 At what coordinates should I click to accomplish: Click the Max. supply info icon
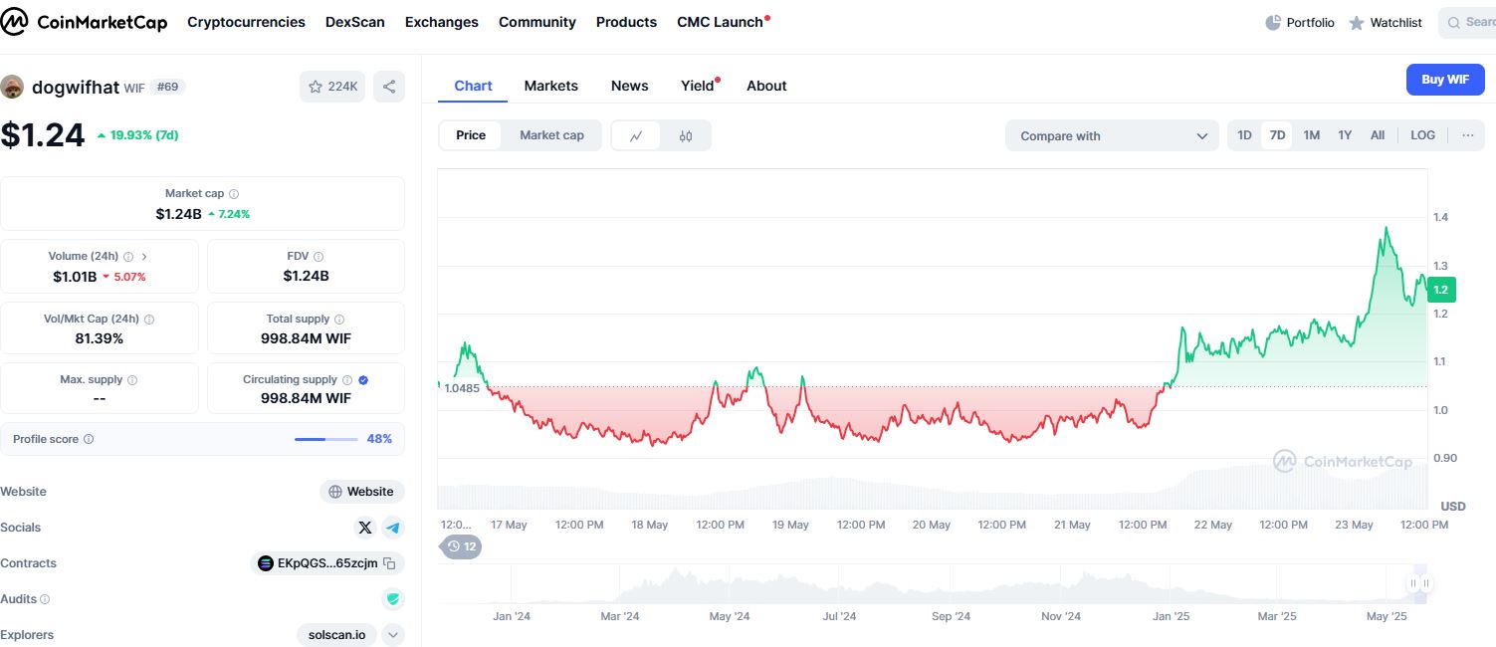(132, 380)
